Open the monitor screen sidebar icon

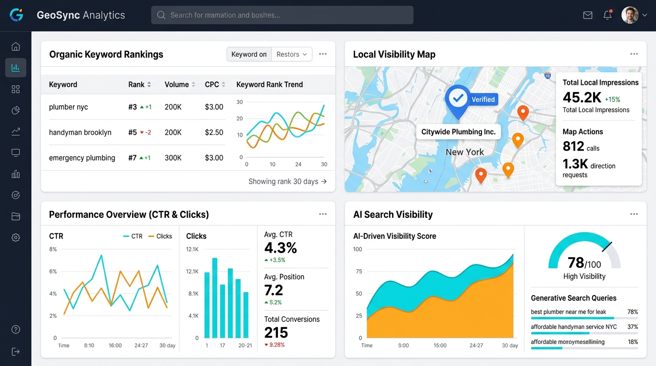[16, 152]
